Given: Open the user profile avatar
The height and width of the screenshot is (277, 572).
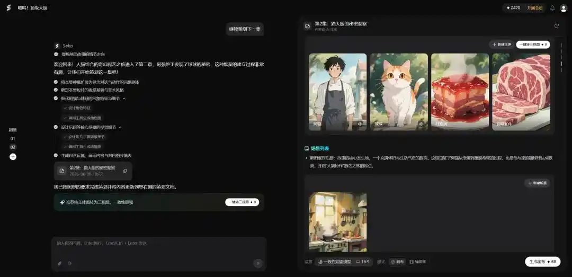Looking at the screenshot, I should pyautogui.click(x=564, y=8).
